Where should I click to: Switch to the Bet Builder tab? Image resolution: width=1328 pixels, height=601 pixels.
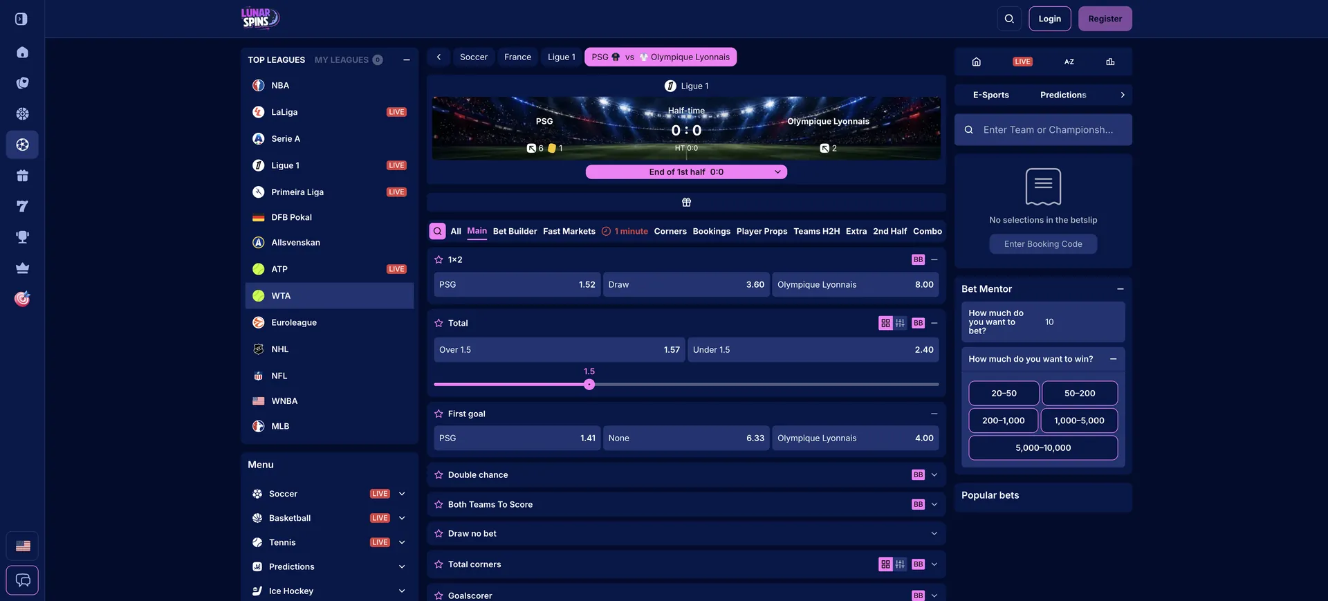515,232
